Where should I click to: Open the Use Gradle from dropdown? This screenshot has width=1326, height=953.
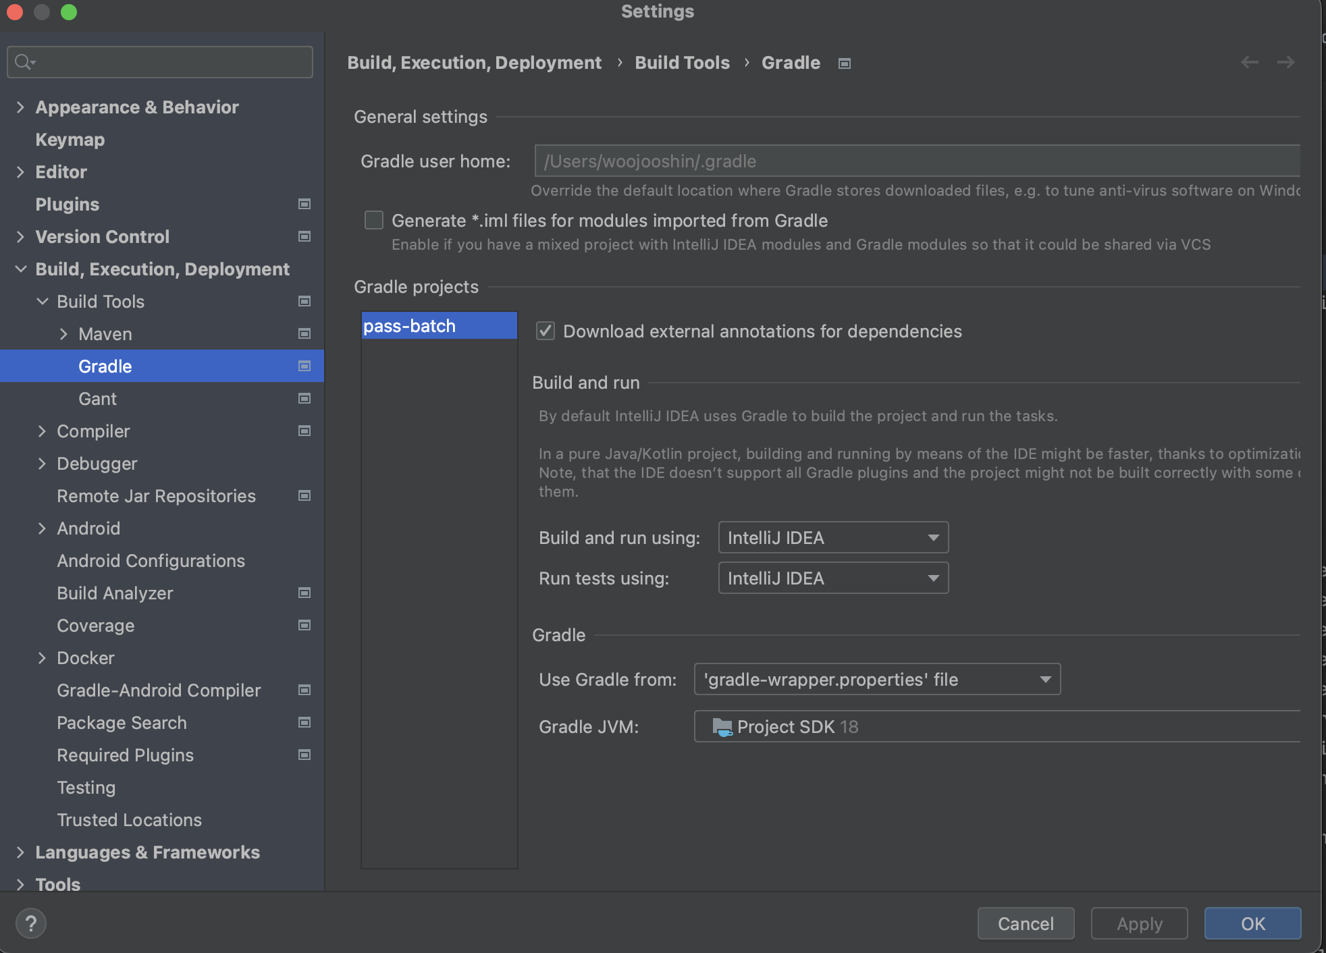[877, 679]
